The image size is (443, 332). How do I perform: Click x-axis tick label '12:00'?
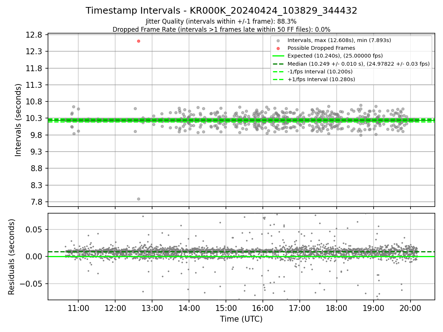115,308
